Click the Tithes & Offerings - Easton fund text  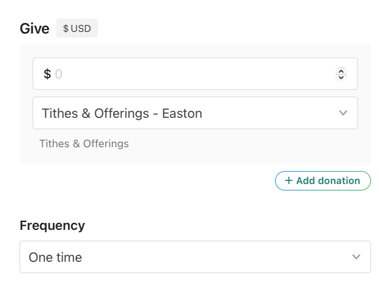(122, 113)
